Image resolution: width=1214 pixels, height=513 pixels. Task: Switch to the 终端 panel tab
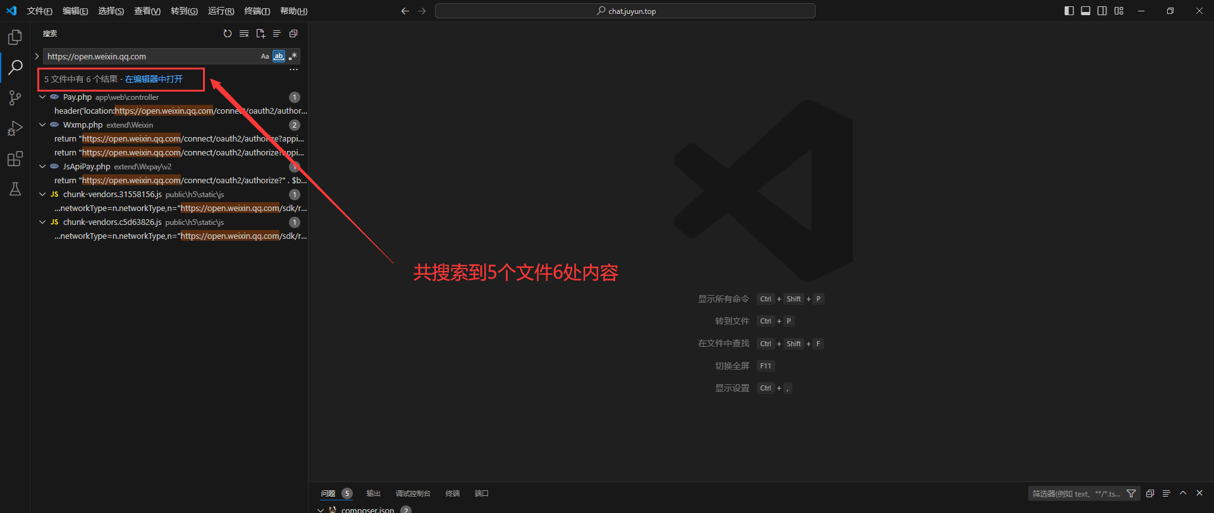[x=453, y=493]
